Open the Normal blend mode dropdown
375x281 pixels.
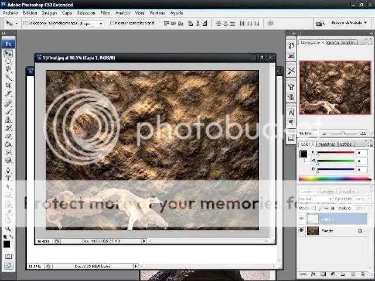tap(316, 199)
